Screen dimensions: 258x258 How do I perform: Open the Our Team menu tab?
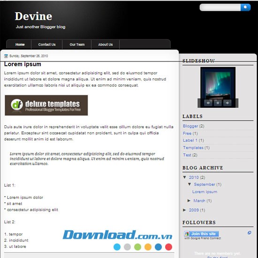tap(77, 45)
